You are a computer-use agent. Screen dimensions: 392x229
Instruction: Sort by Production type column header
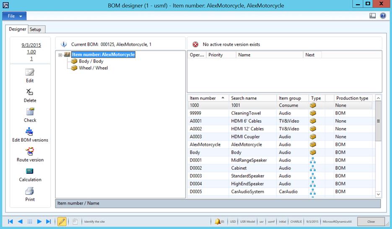pyautogui.click(x=353, y=98)
